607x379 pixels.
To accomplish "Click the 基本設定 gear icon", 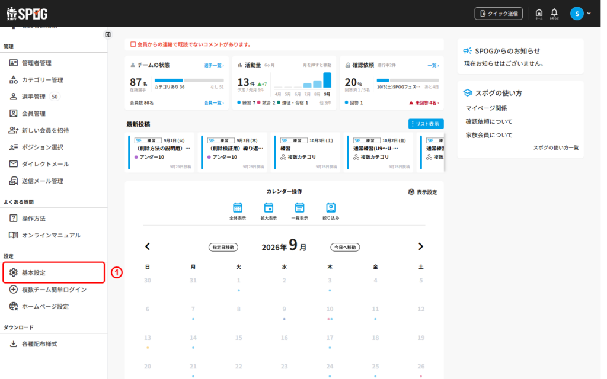I will point(14,272).
